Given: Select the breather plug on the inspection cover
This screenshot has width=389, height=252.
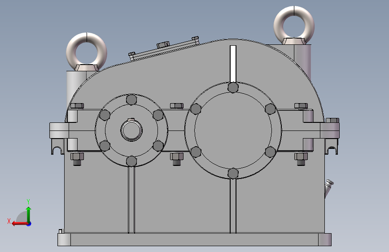Looking at the screenshot, I should click(x=163, y=45).
